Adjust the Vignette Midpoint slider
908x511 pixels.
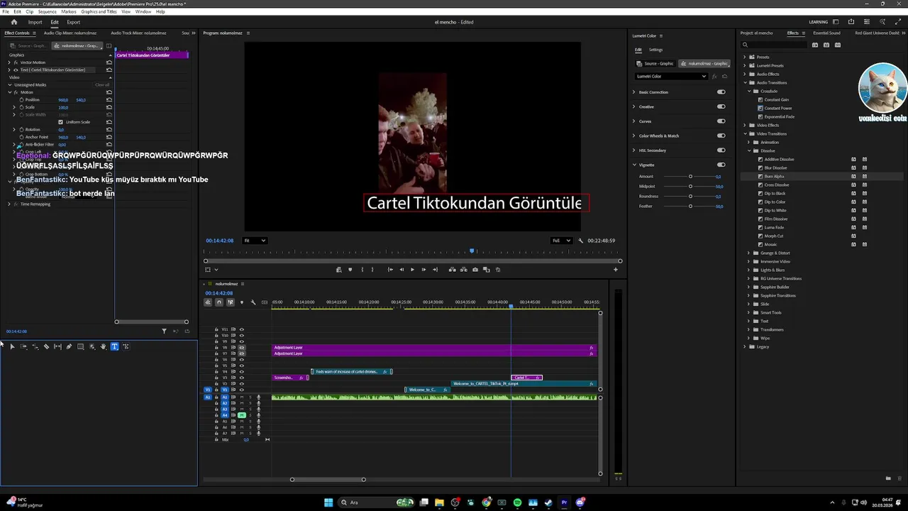(x=690, y=186)
